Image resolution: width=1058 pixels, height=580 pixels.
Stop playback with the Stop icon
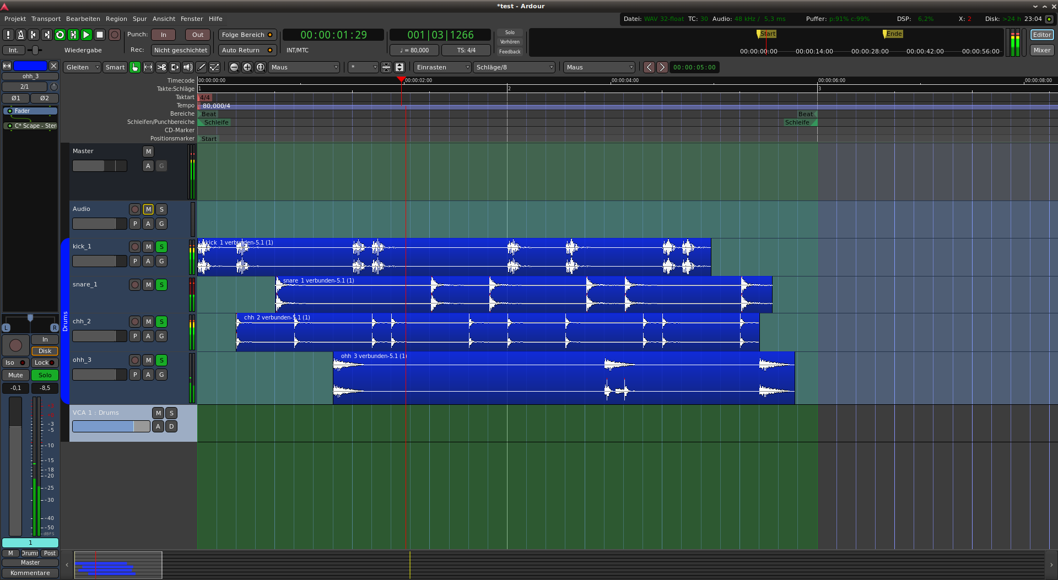(x=100, y=35)
